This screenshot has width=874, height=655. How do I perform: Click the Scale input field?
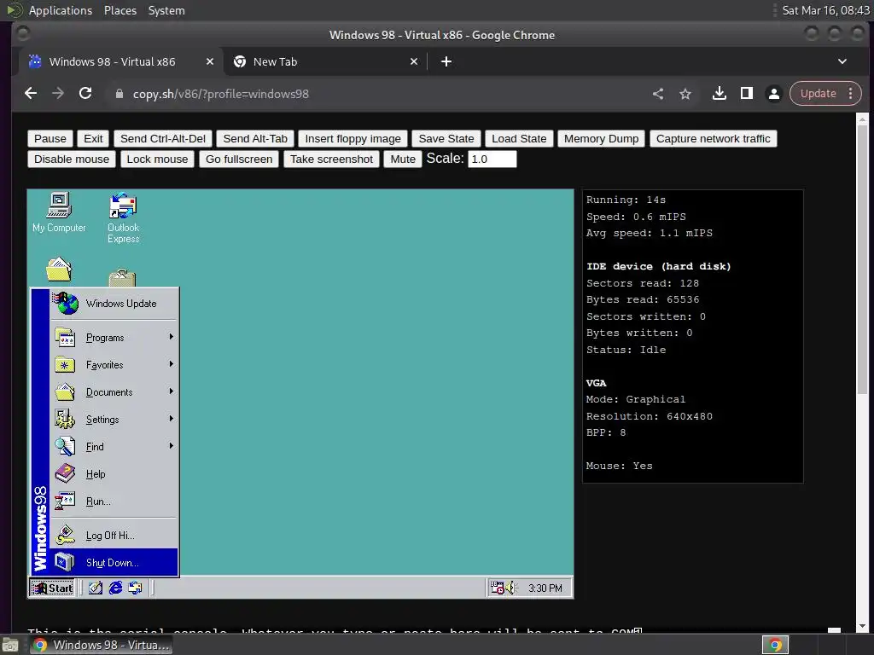point(492,159)
